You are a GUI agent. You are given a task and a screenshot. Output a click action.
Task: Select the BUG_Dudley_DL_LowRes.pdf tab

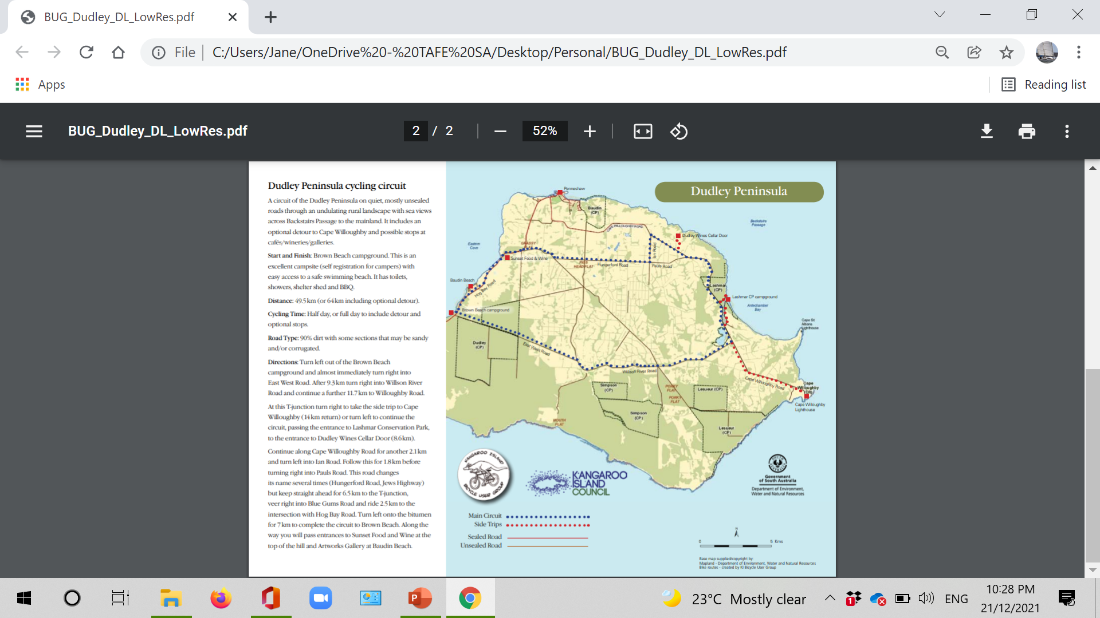(x=119, y=17)
